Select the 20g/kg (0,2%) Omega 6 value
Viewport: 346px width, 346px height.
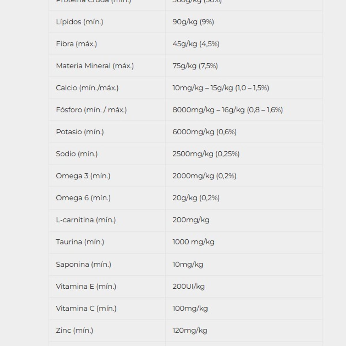(196, 198)
